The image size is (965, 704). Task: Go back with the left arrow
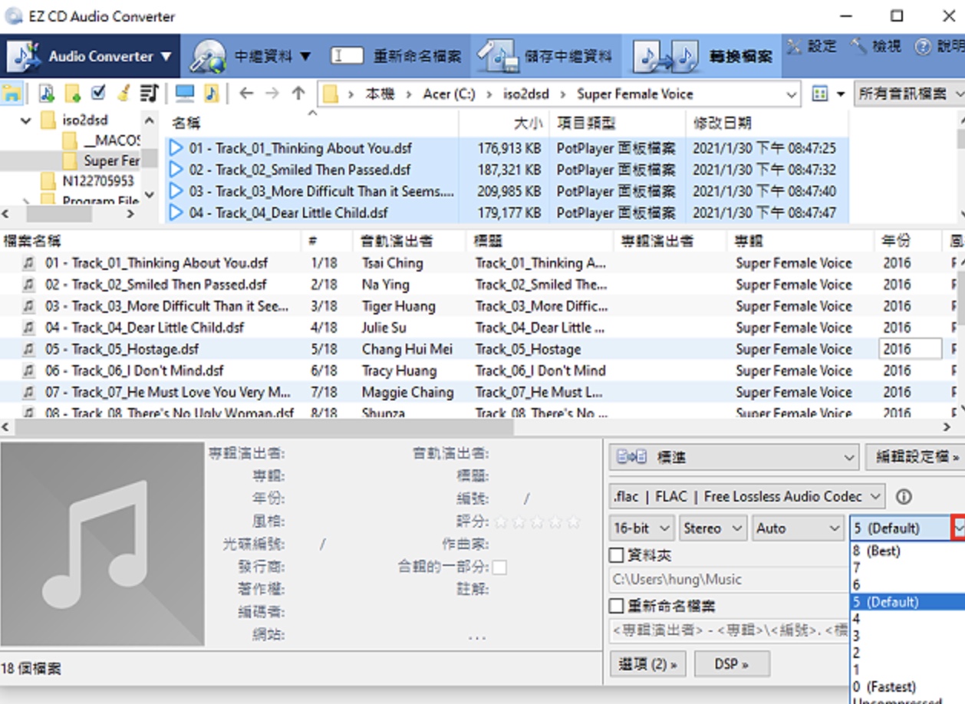tap(246, 94)
